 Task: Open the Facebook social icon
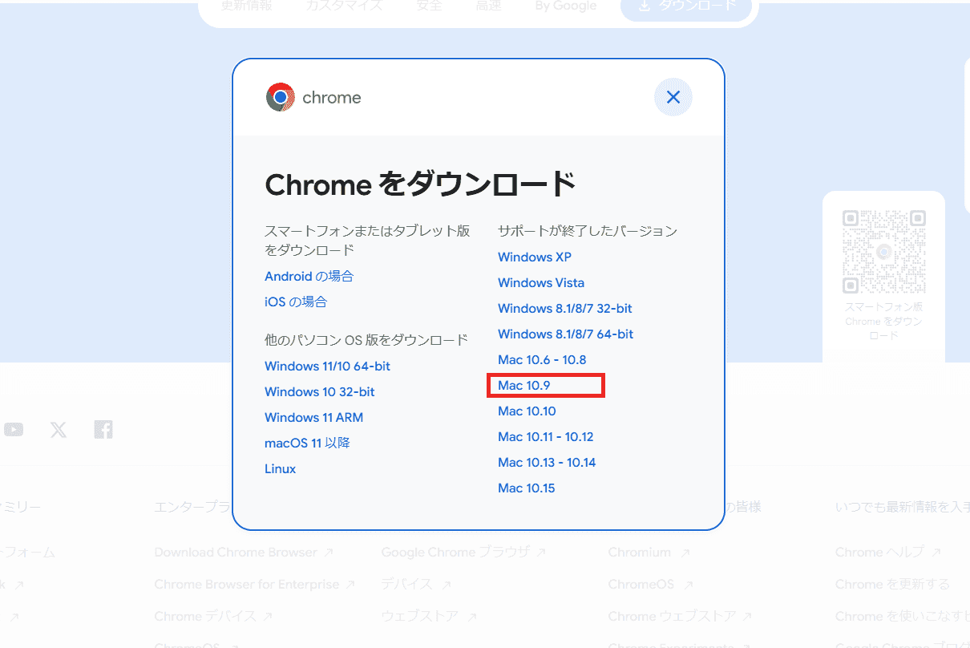point(103,429)
